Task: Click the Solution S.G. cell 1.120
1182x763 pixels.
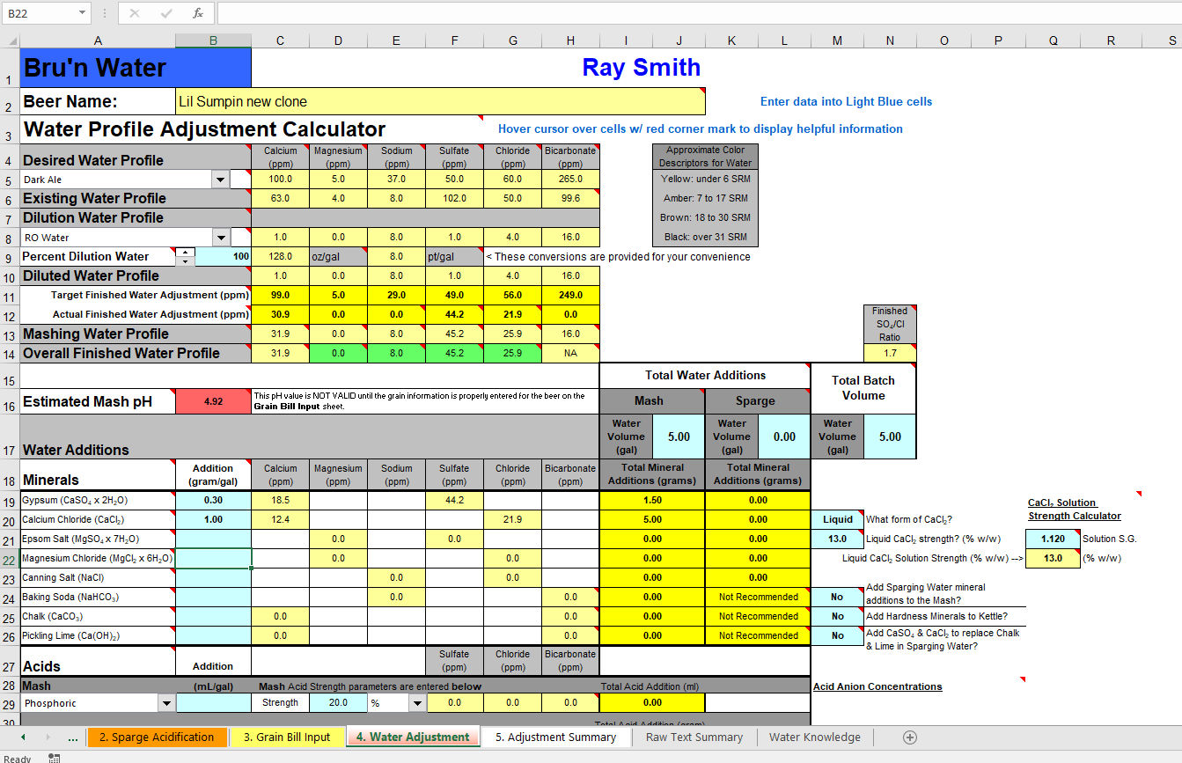Action: coord(1053,539)
